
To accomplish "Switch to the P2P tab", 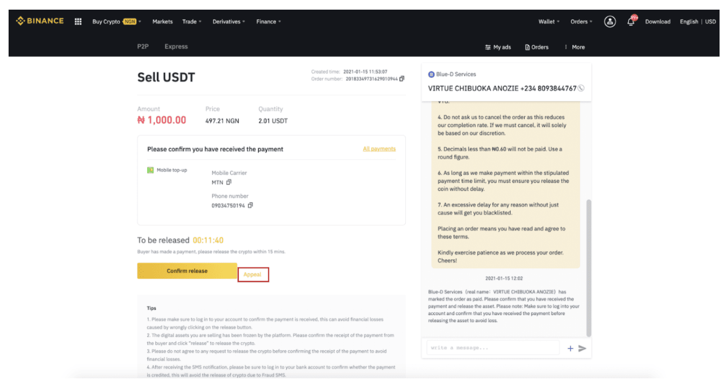I will 143,47.
